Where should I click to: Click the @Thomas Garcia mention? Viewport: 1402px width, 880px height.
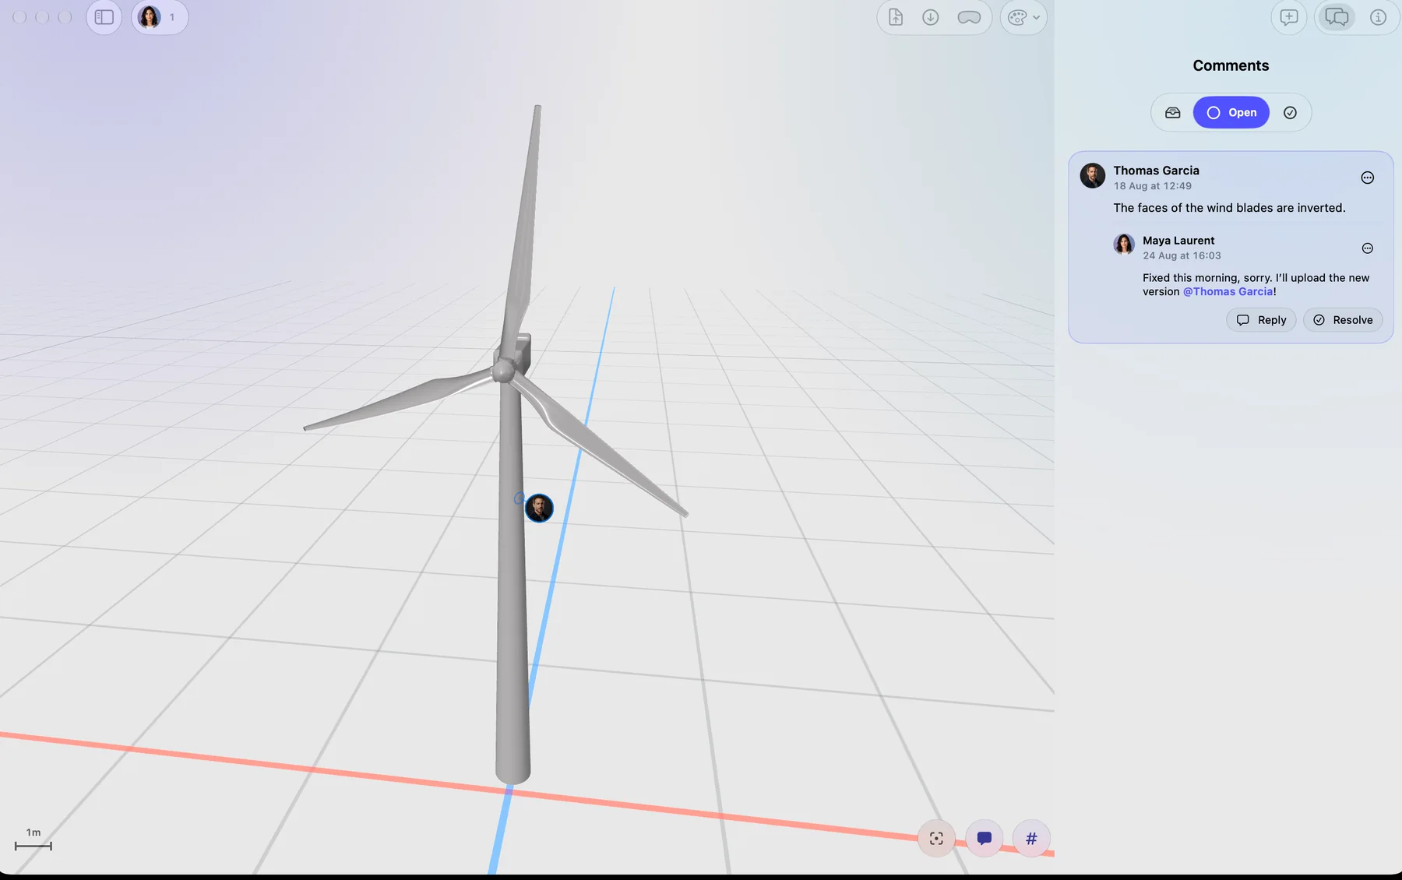1228,291
